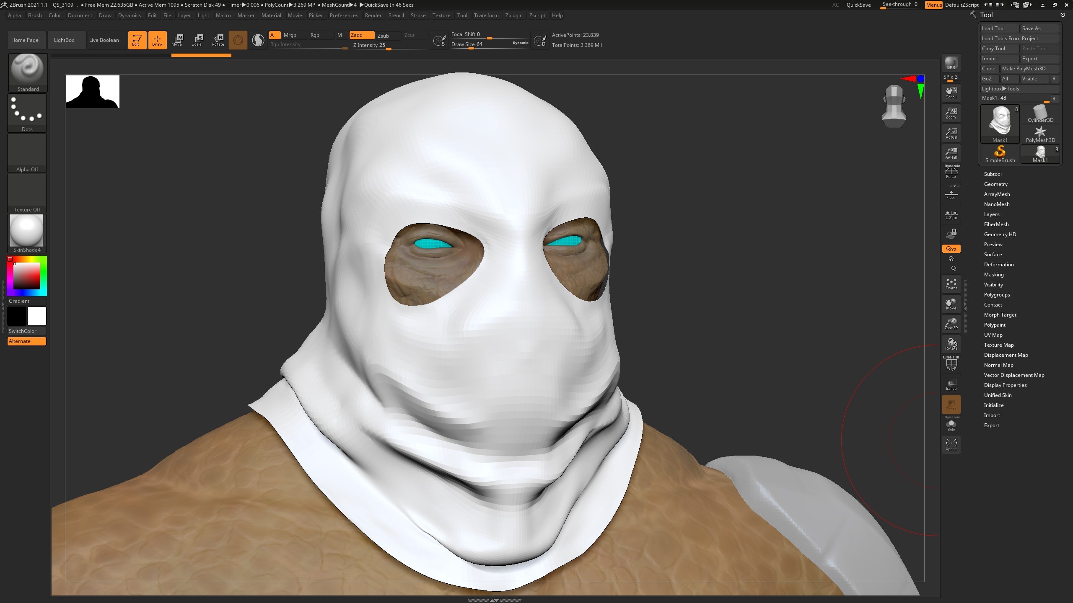Toggle the Floor grid
1073x603 pixels.
pyautogui.click(x=951, y=193)
